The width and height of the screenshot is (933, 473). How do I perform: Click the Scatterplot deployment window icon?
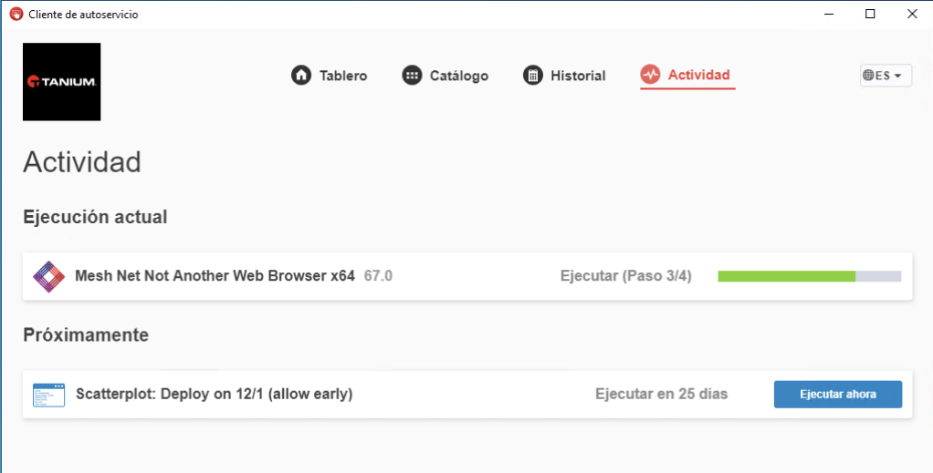pyautogui.click(x=49, y=395)
